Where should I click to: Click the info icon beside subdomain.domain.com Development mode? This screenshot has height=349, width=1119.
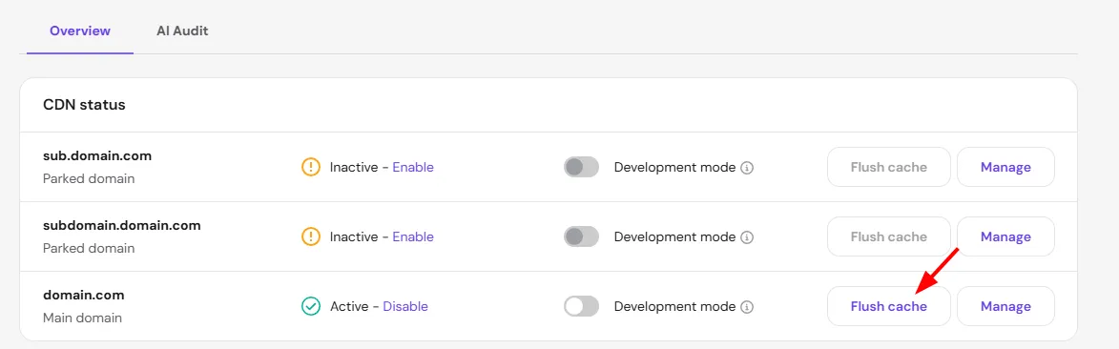[x=747, y=236]
